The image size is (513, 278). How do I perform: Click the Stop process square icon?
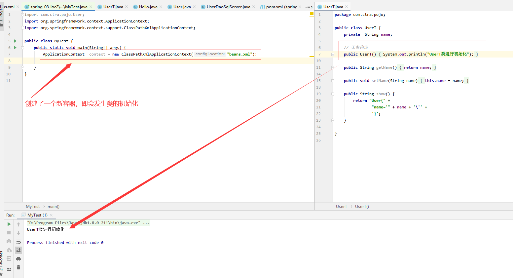point(9,233)
